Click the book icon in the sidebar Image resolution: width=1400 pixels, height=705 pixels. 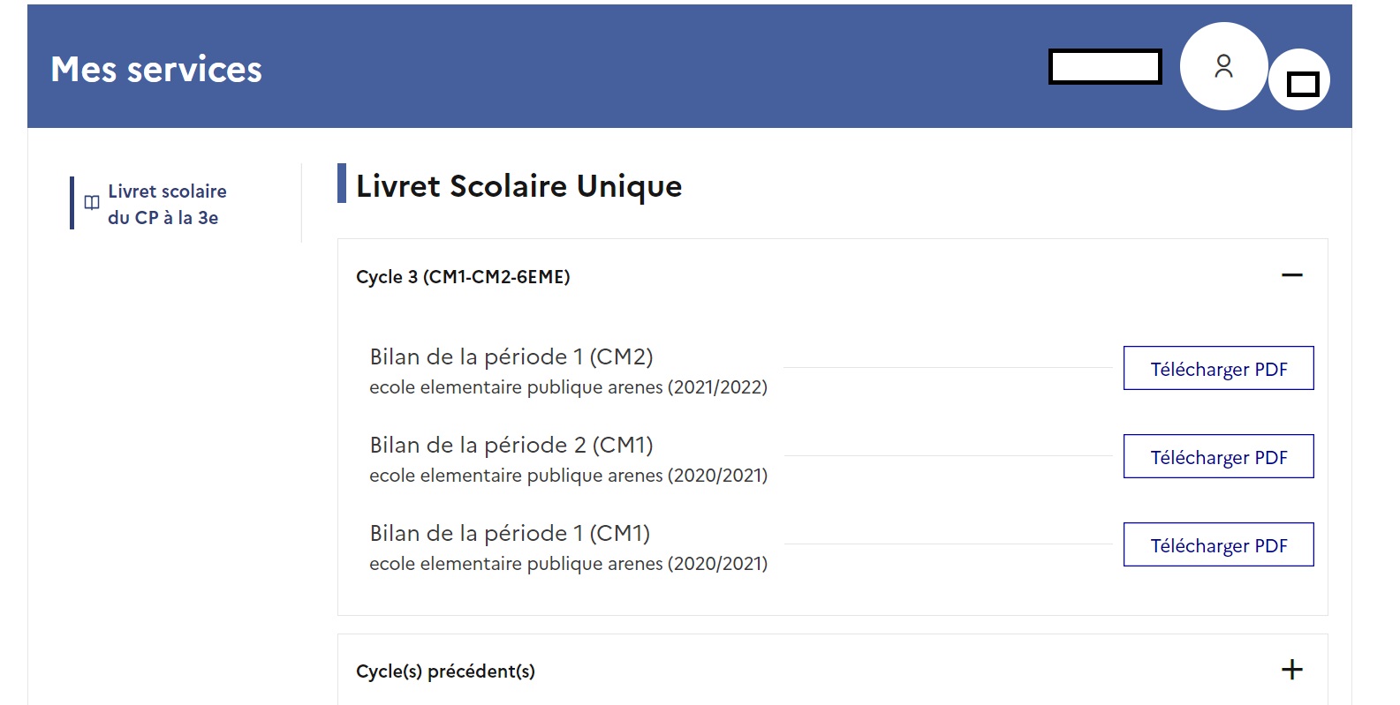(92, 202)
